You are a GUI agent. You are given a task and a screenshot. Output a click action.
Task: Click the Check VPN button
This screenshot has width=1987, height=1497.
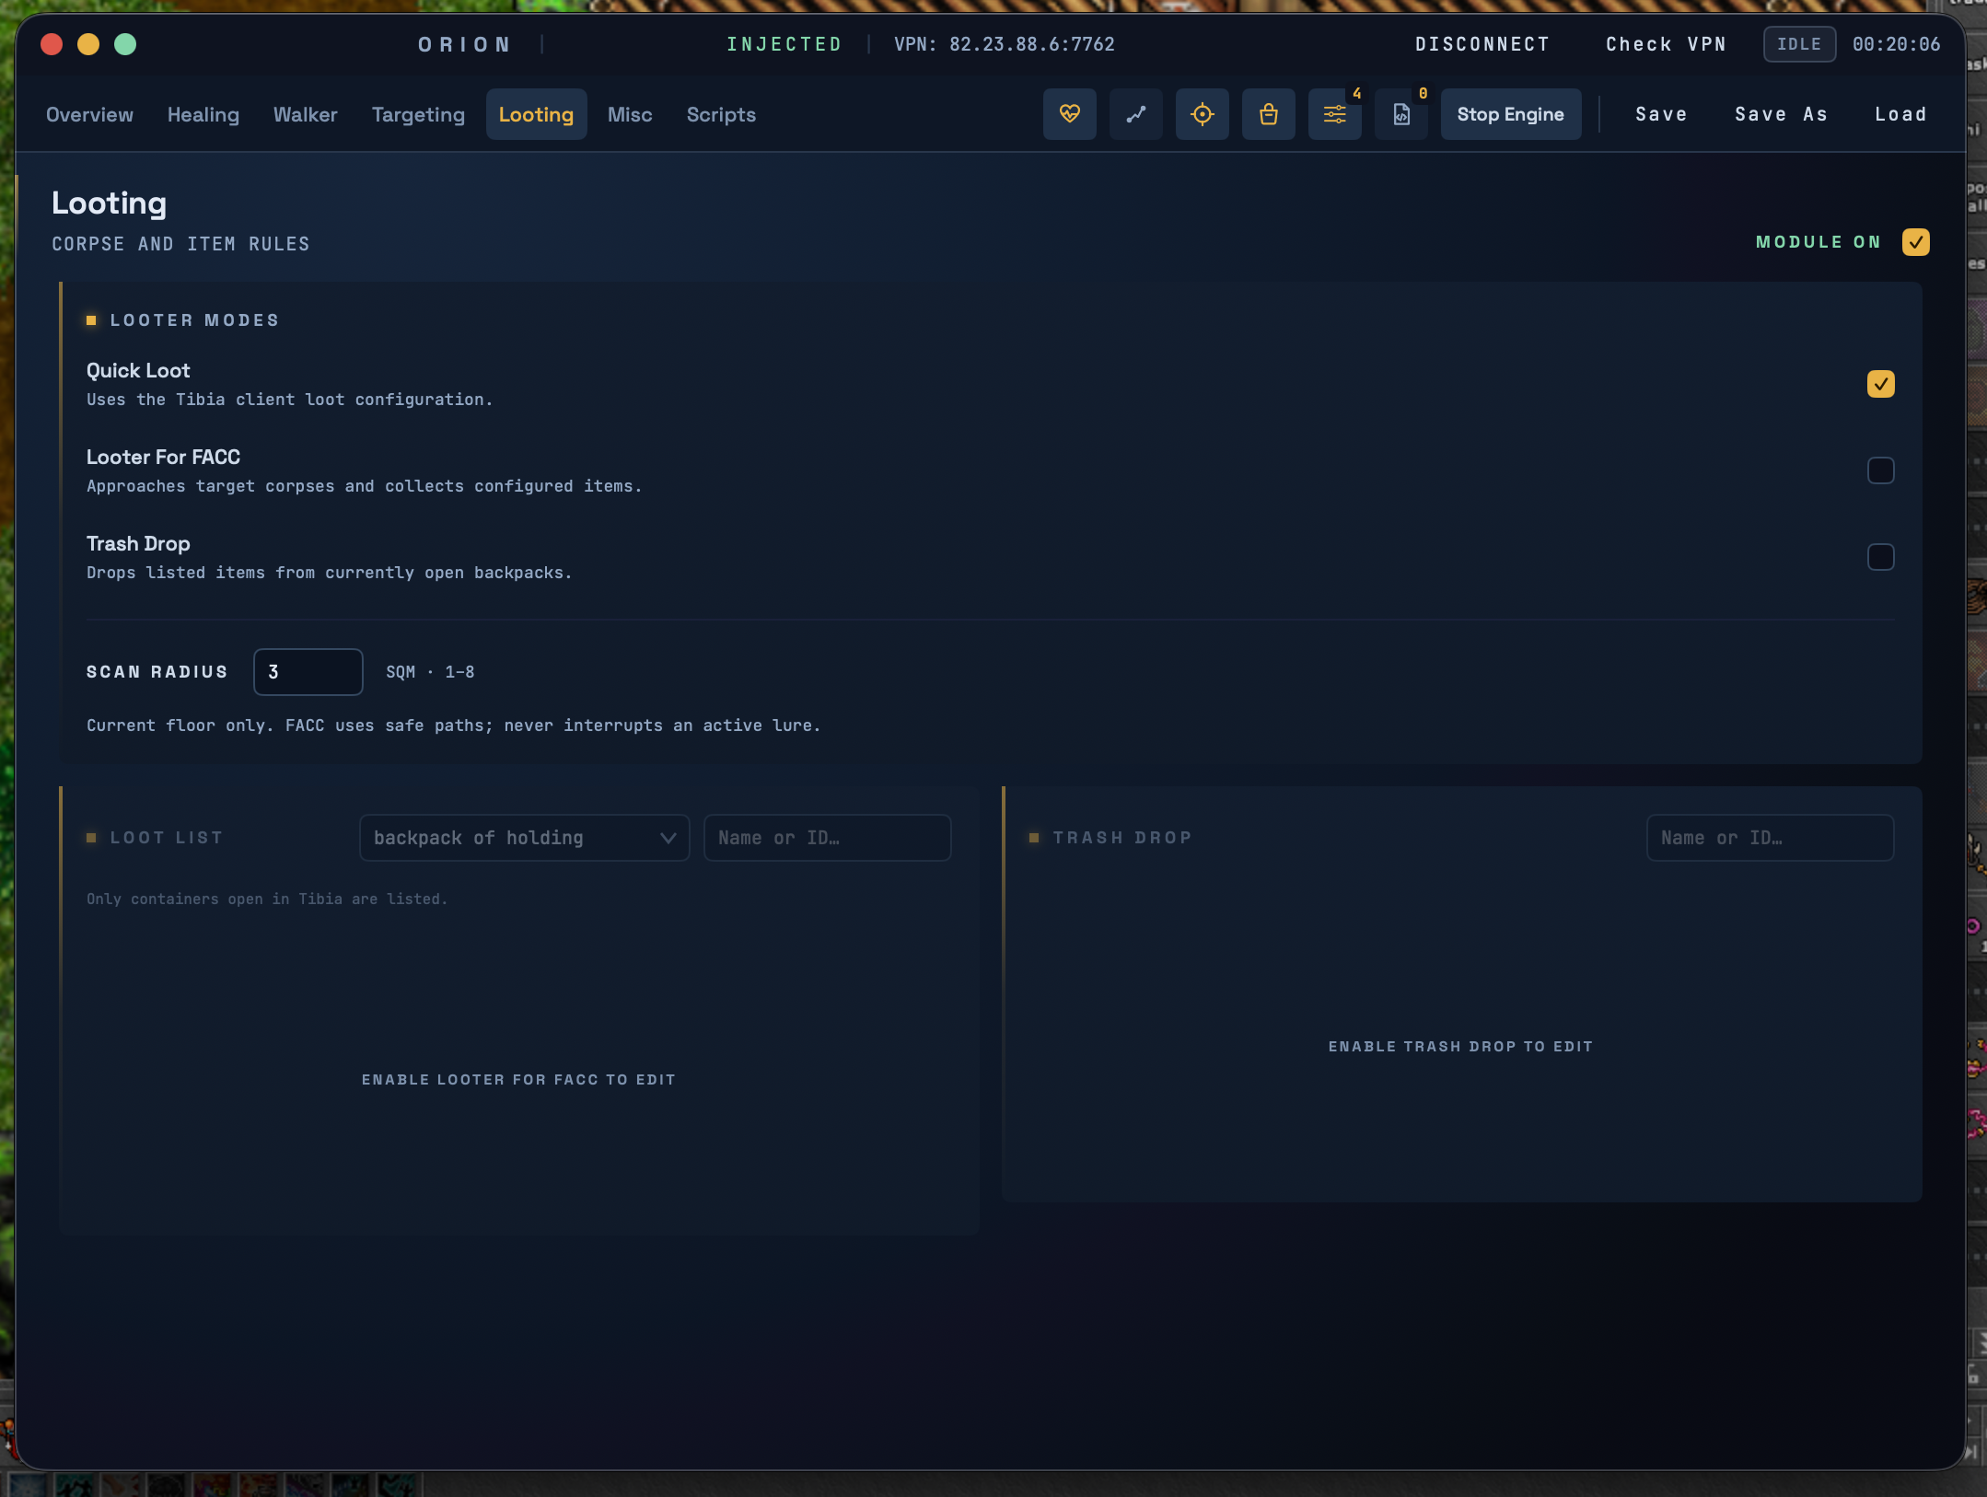(1666, 44)
